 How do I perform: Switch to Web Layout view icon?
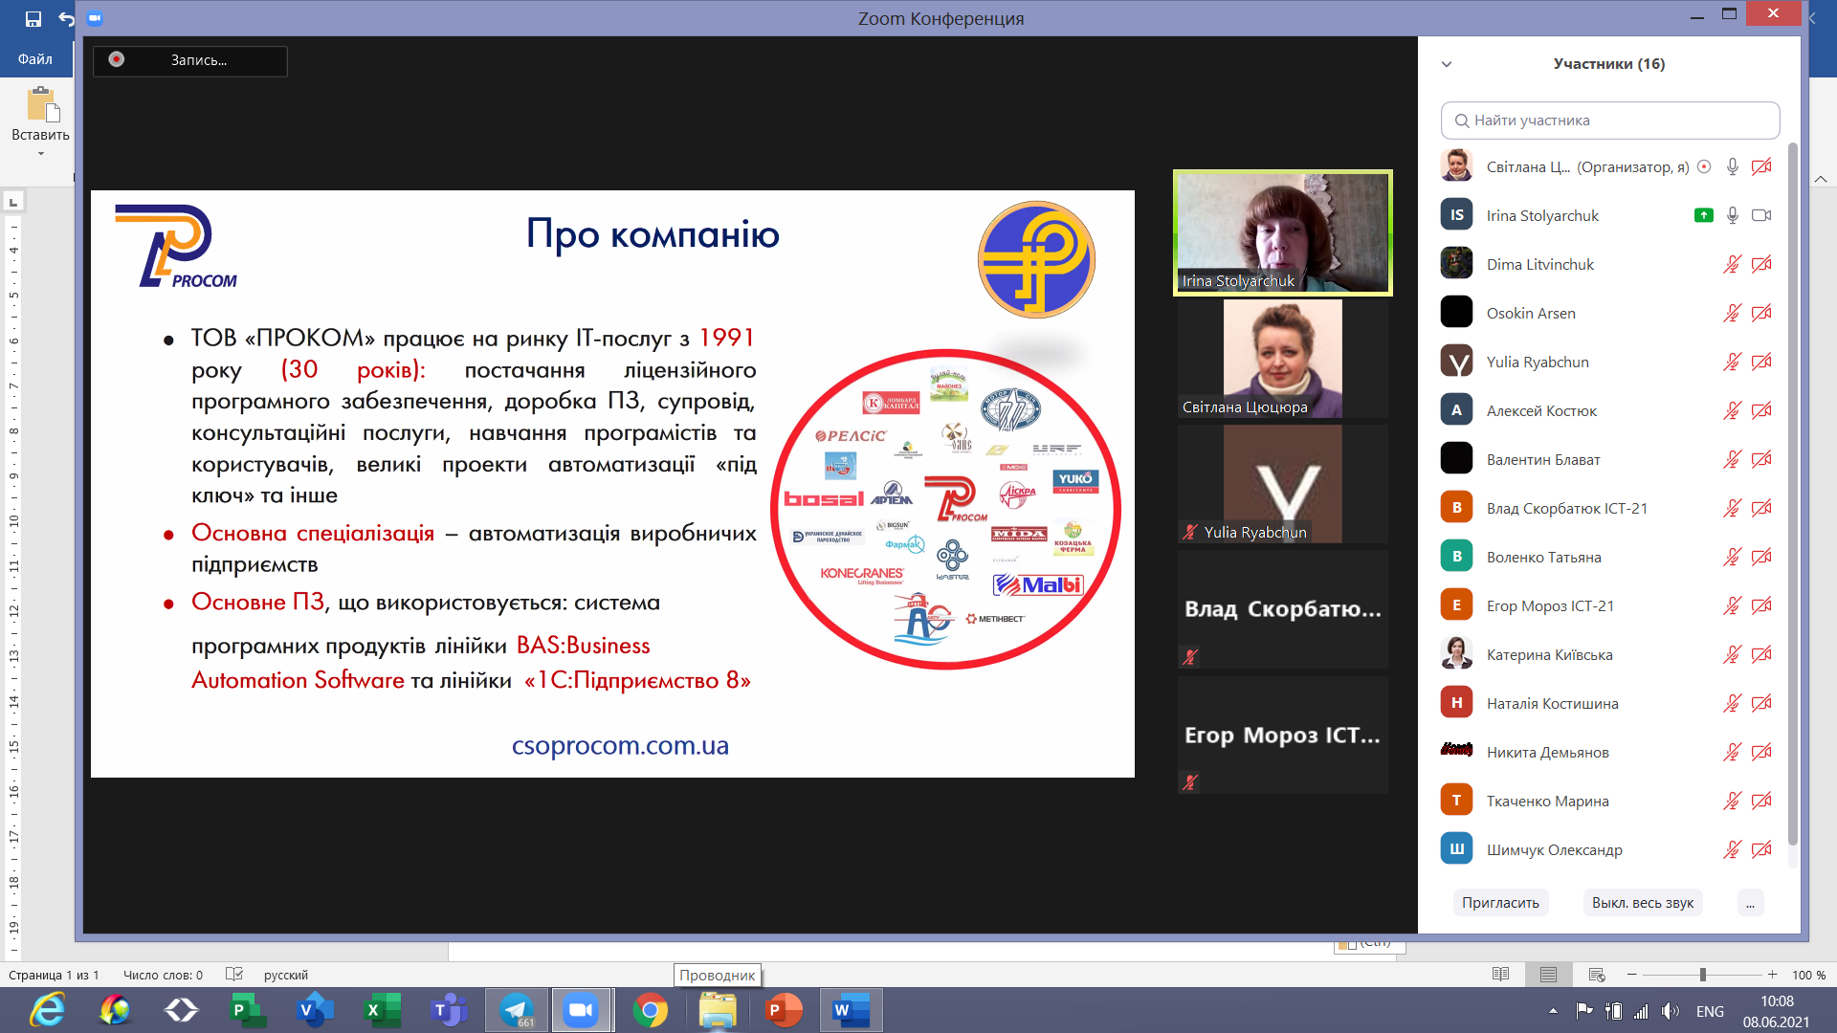tap(1597, 975)
